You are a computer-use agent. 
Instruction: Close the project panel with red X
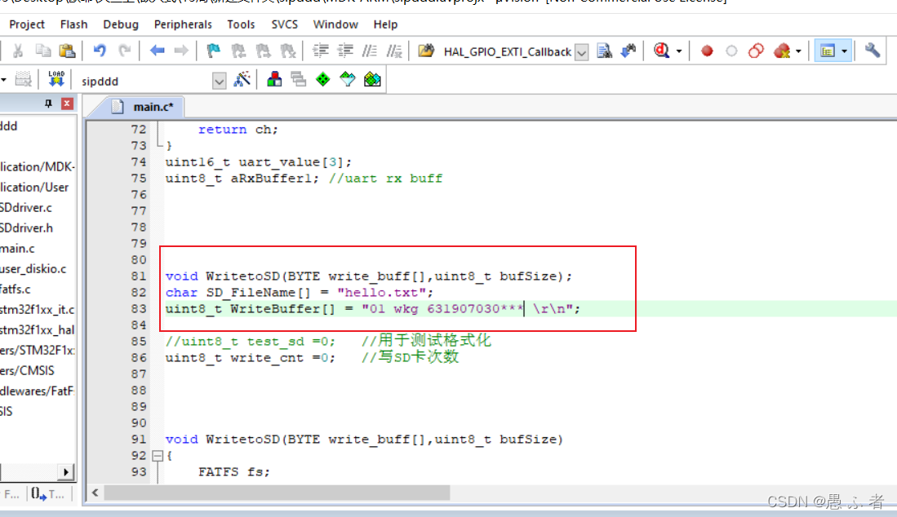coord(67,104)
